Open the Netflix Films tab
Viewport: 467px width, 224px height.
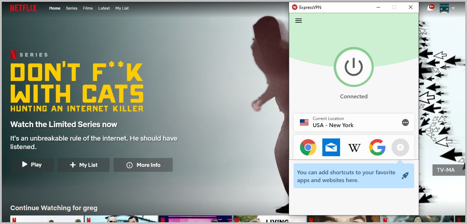pyautogui.click(x=88, y=8)
